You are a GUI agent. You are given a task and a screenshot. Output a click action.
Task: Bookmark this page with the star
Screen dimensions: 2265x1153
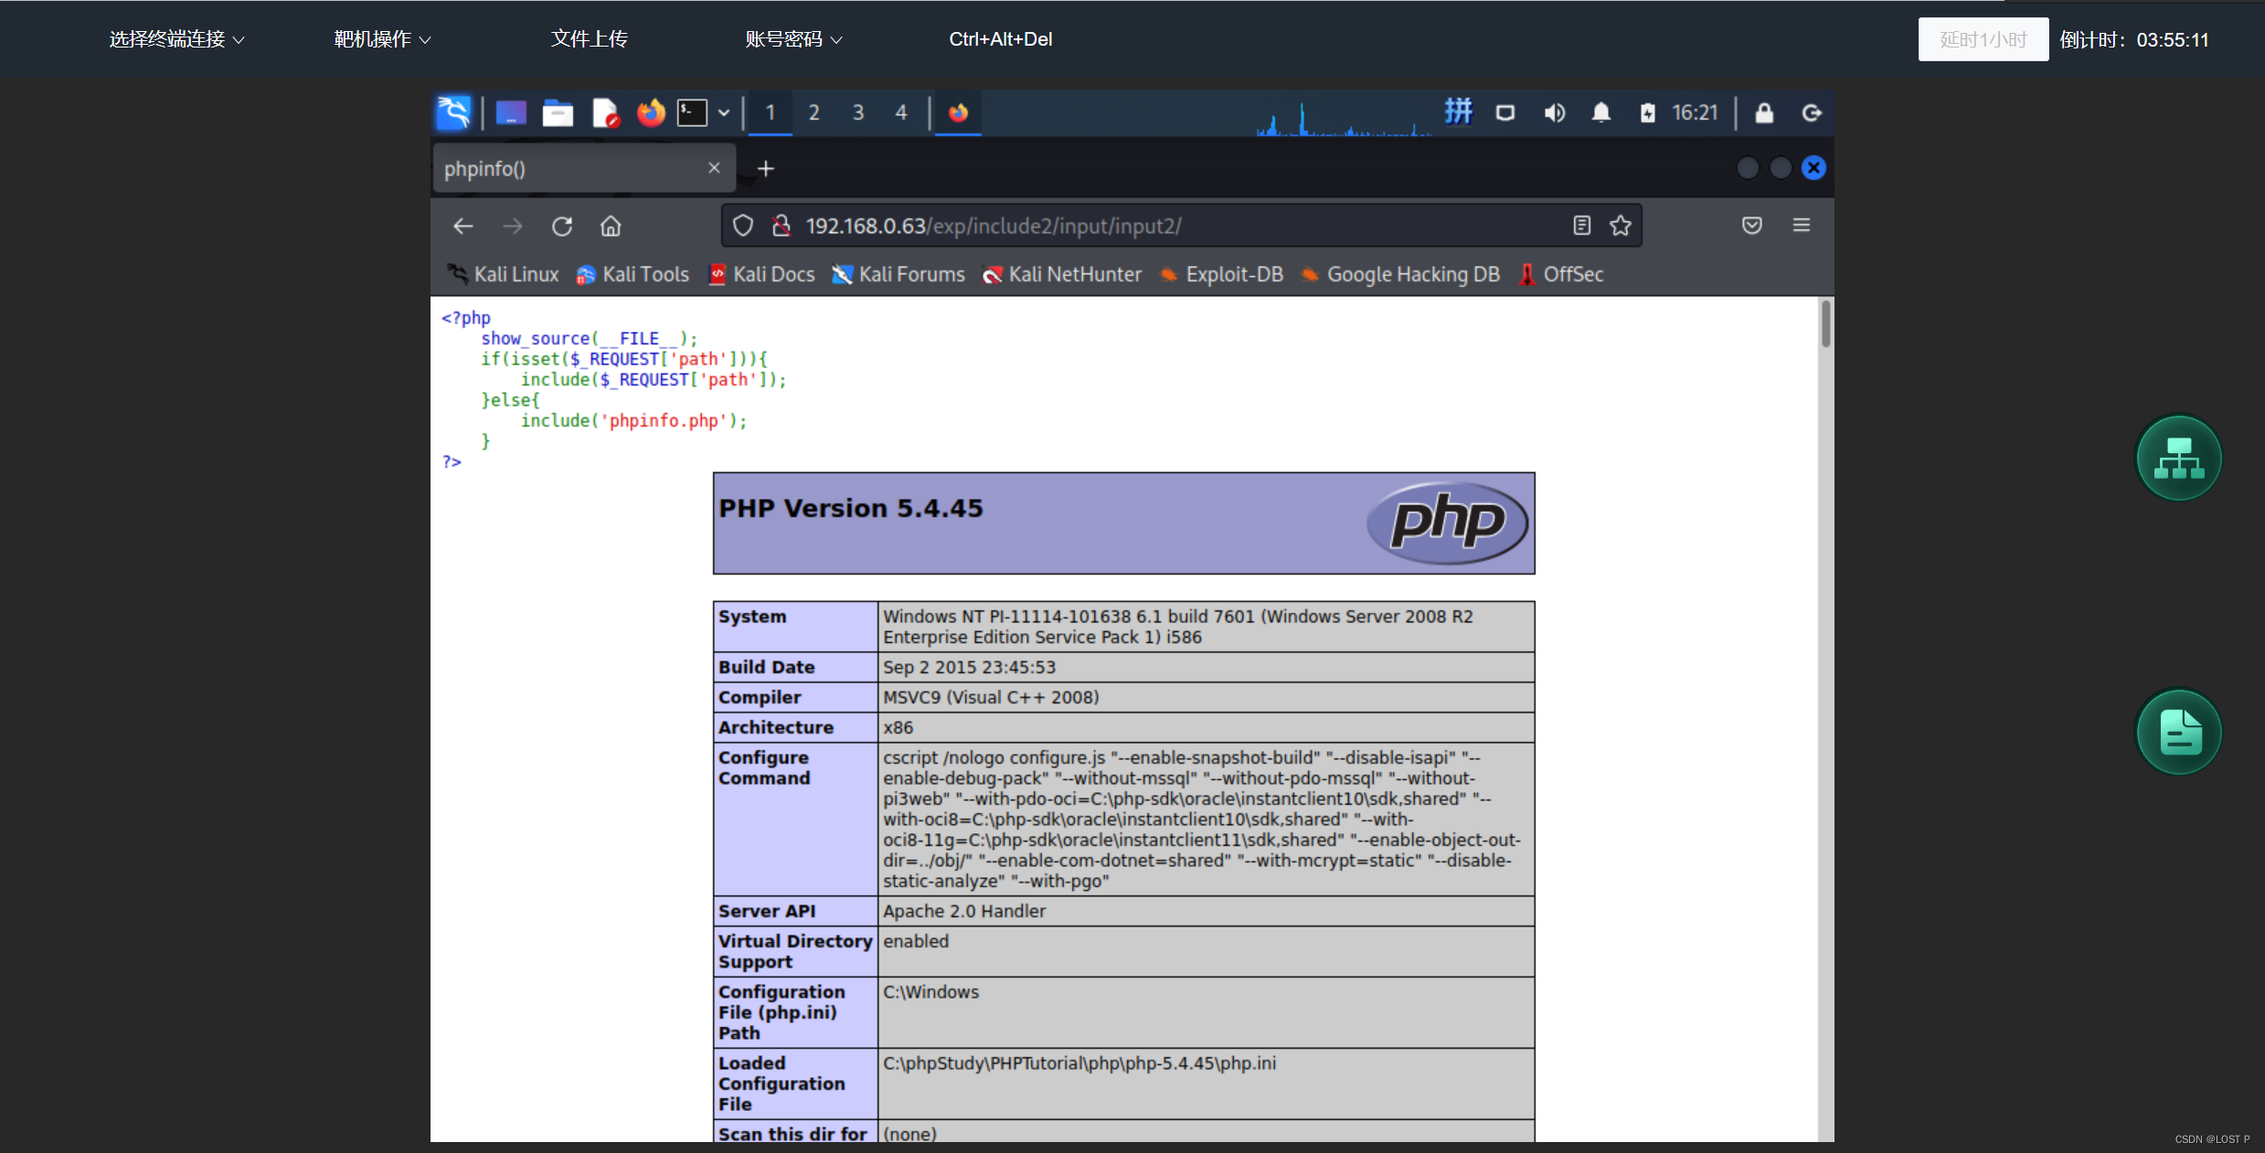pos(1621,226)
